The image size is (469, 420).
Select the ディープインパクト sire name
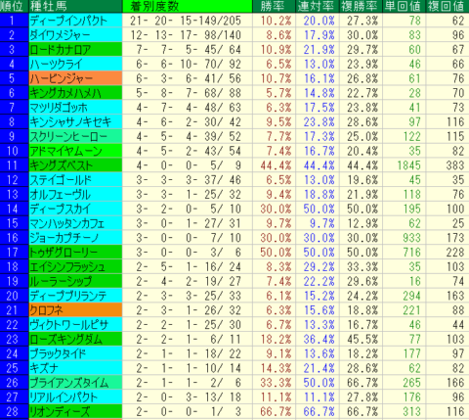coord(68,21)
